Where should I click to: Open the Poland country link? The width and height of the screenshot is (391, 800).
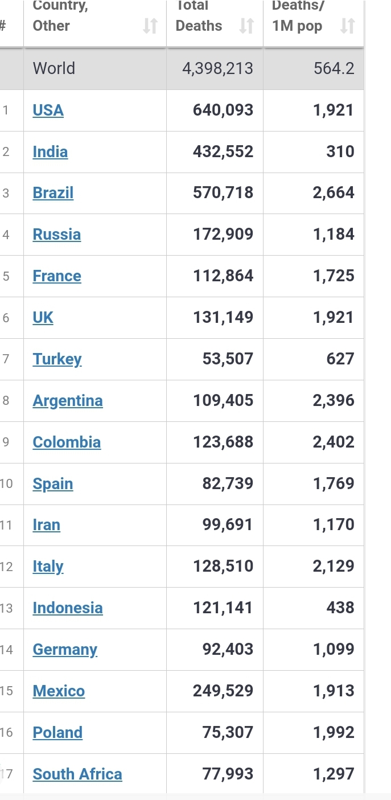(x=57, y=733)
